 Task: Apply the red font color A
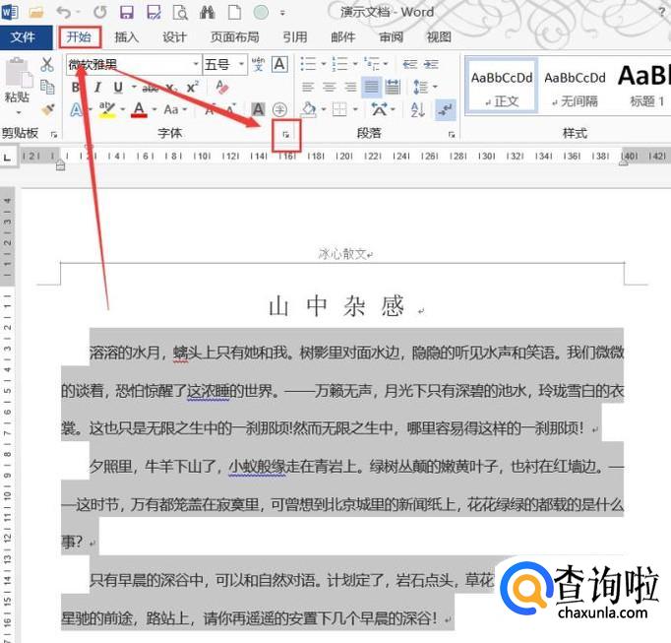(x=139, y=109)
